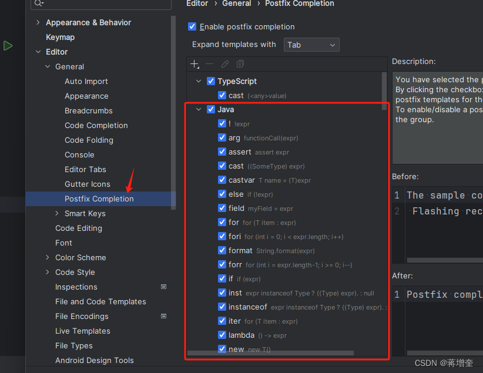
Task: Expand Appearance & Behavior section
Action: tap(38, 22)
